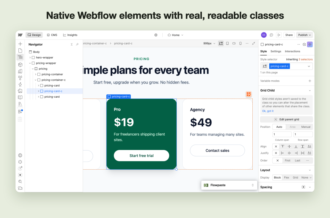This screenshot has width=330, height=218.
Task: Open the Insights tab
Action: 70,35
